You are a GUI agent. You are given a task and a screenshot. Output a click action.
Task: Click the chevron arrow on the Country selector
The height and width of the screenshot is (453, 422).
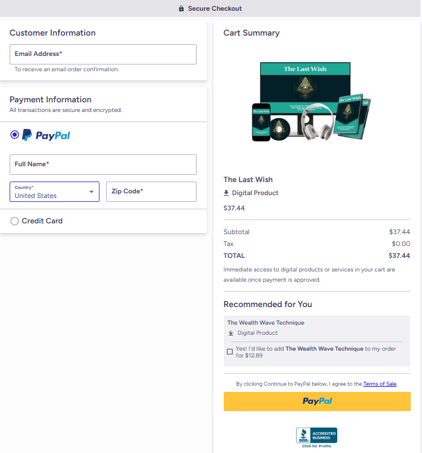[x=91, y=191]
